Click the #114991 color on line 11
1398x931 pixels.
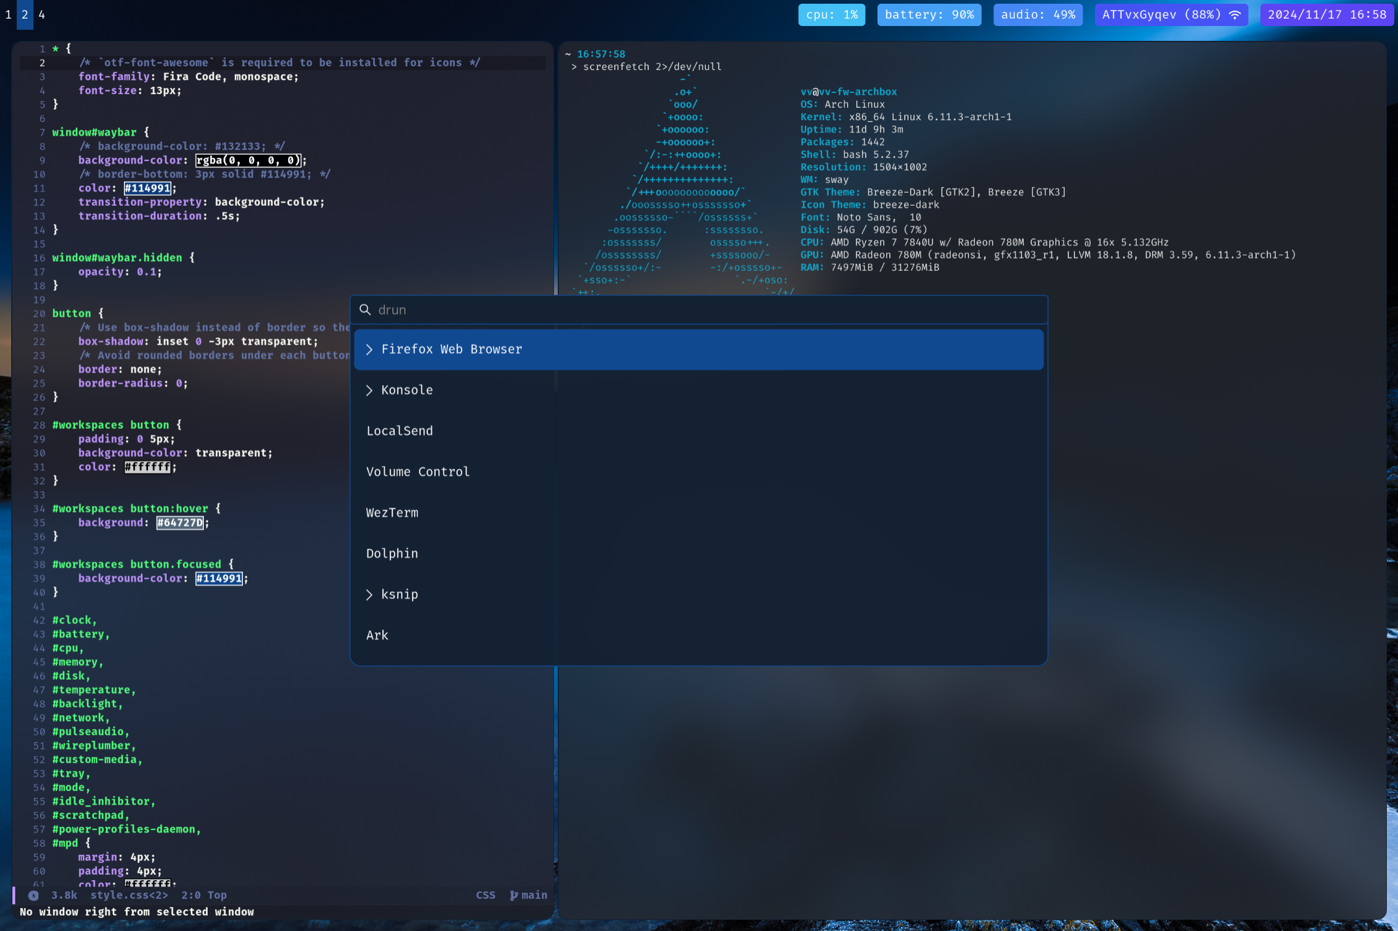click(x=147, y=188)
